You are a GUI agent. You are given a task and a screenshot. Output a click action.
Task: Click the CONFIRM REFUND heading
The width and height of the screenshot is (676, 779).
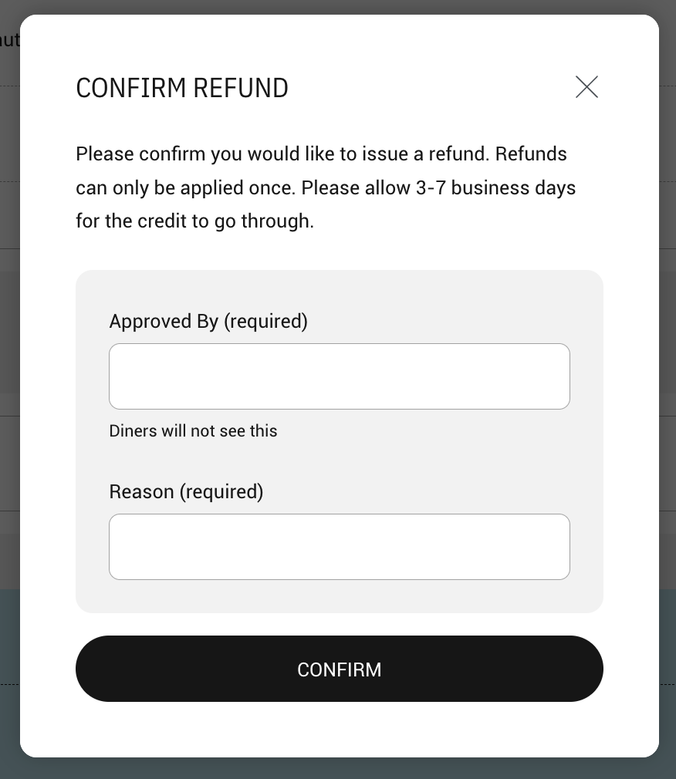coord(182,88)
